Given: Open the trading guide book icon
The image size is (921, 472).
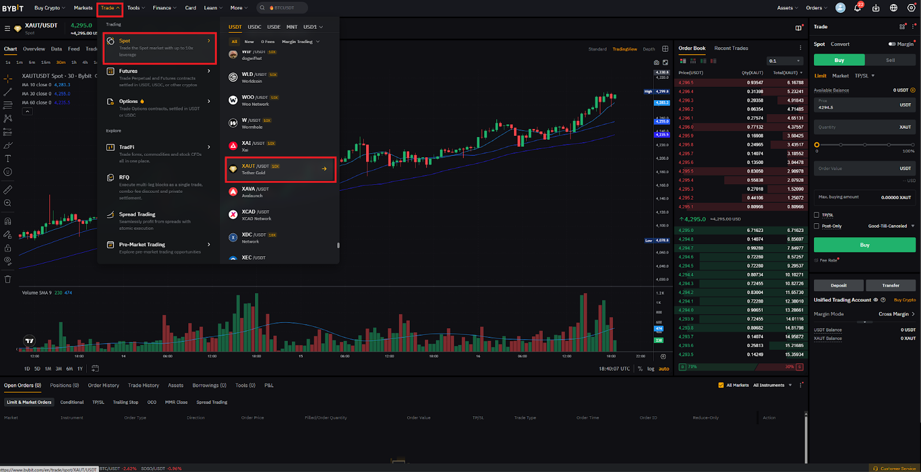Looking at the screenshot, I should click(x=799, y=27).
